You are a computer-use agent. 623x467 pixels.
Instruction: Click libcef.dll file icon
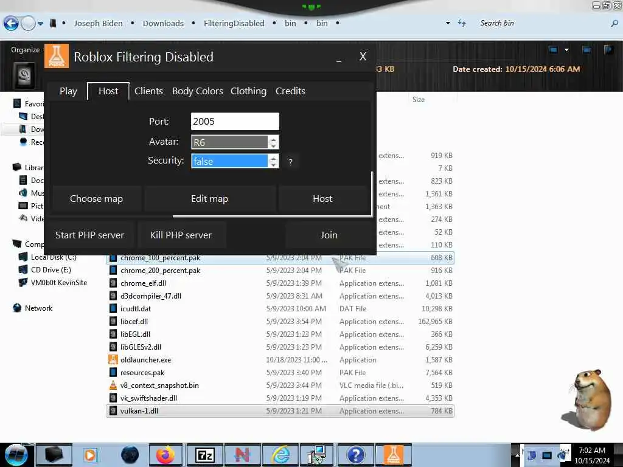[113, 322]
